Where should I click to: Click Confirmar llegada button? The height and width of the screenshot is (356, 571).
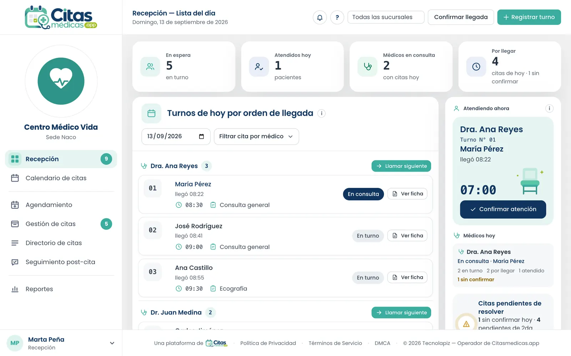click(x=461, y=17)
